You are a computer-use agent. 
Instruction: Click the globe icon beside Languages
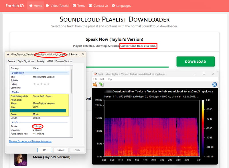tap(113, 5)
